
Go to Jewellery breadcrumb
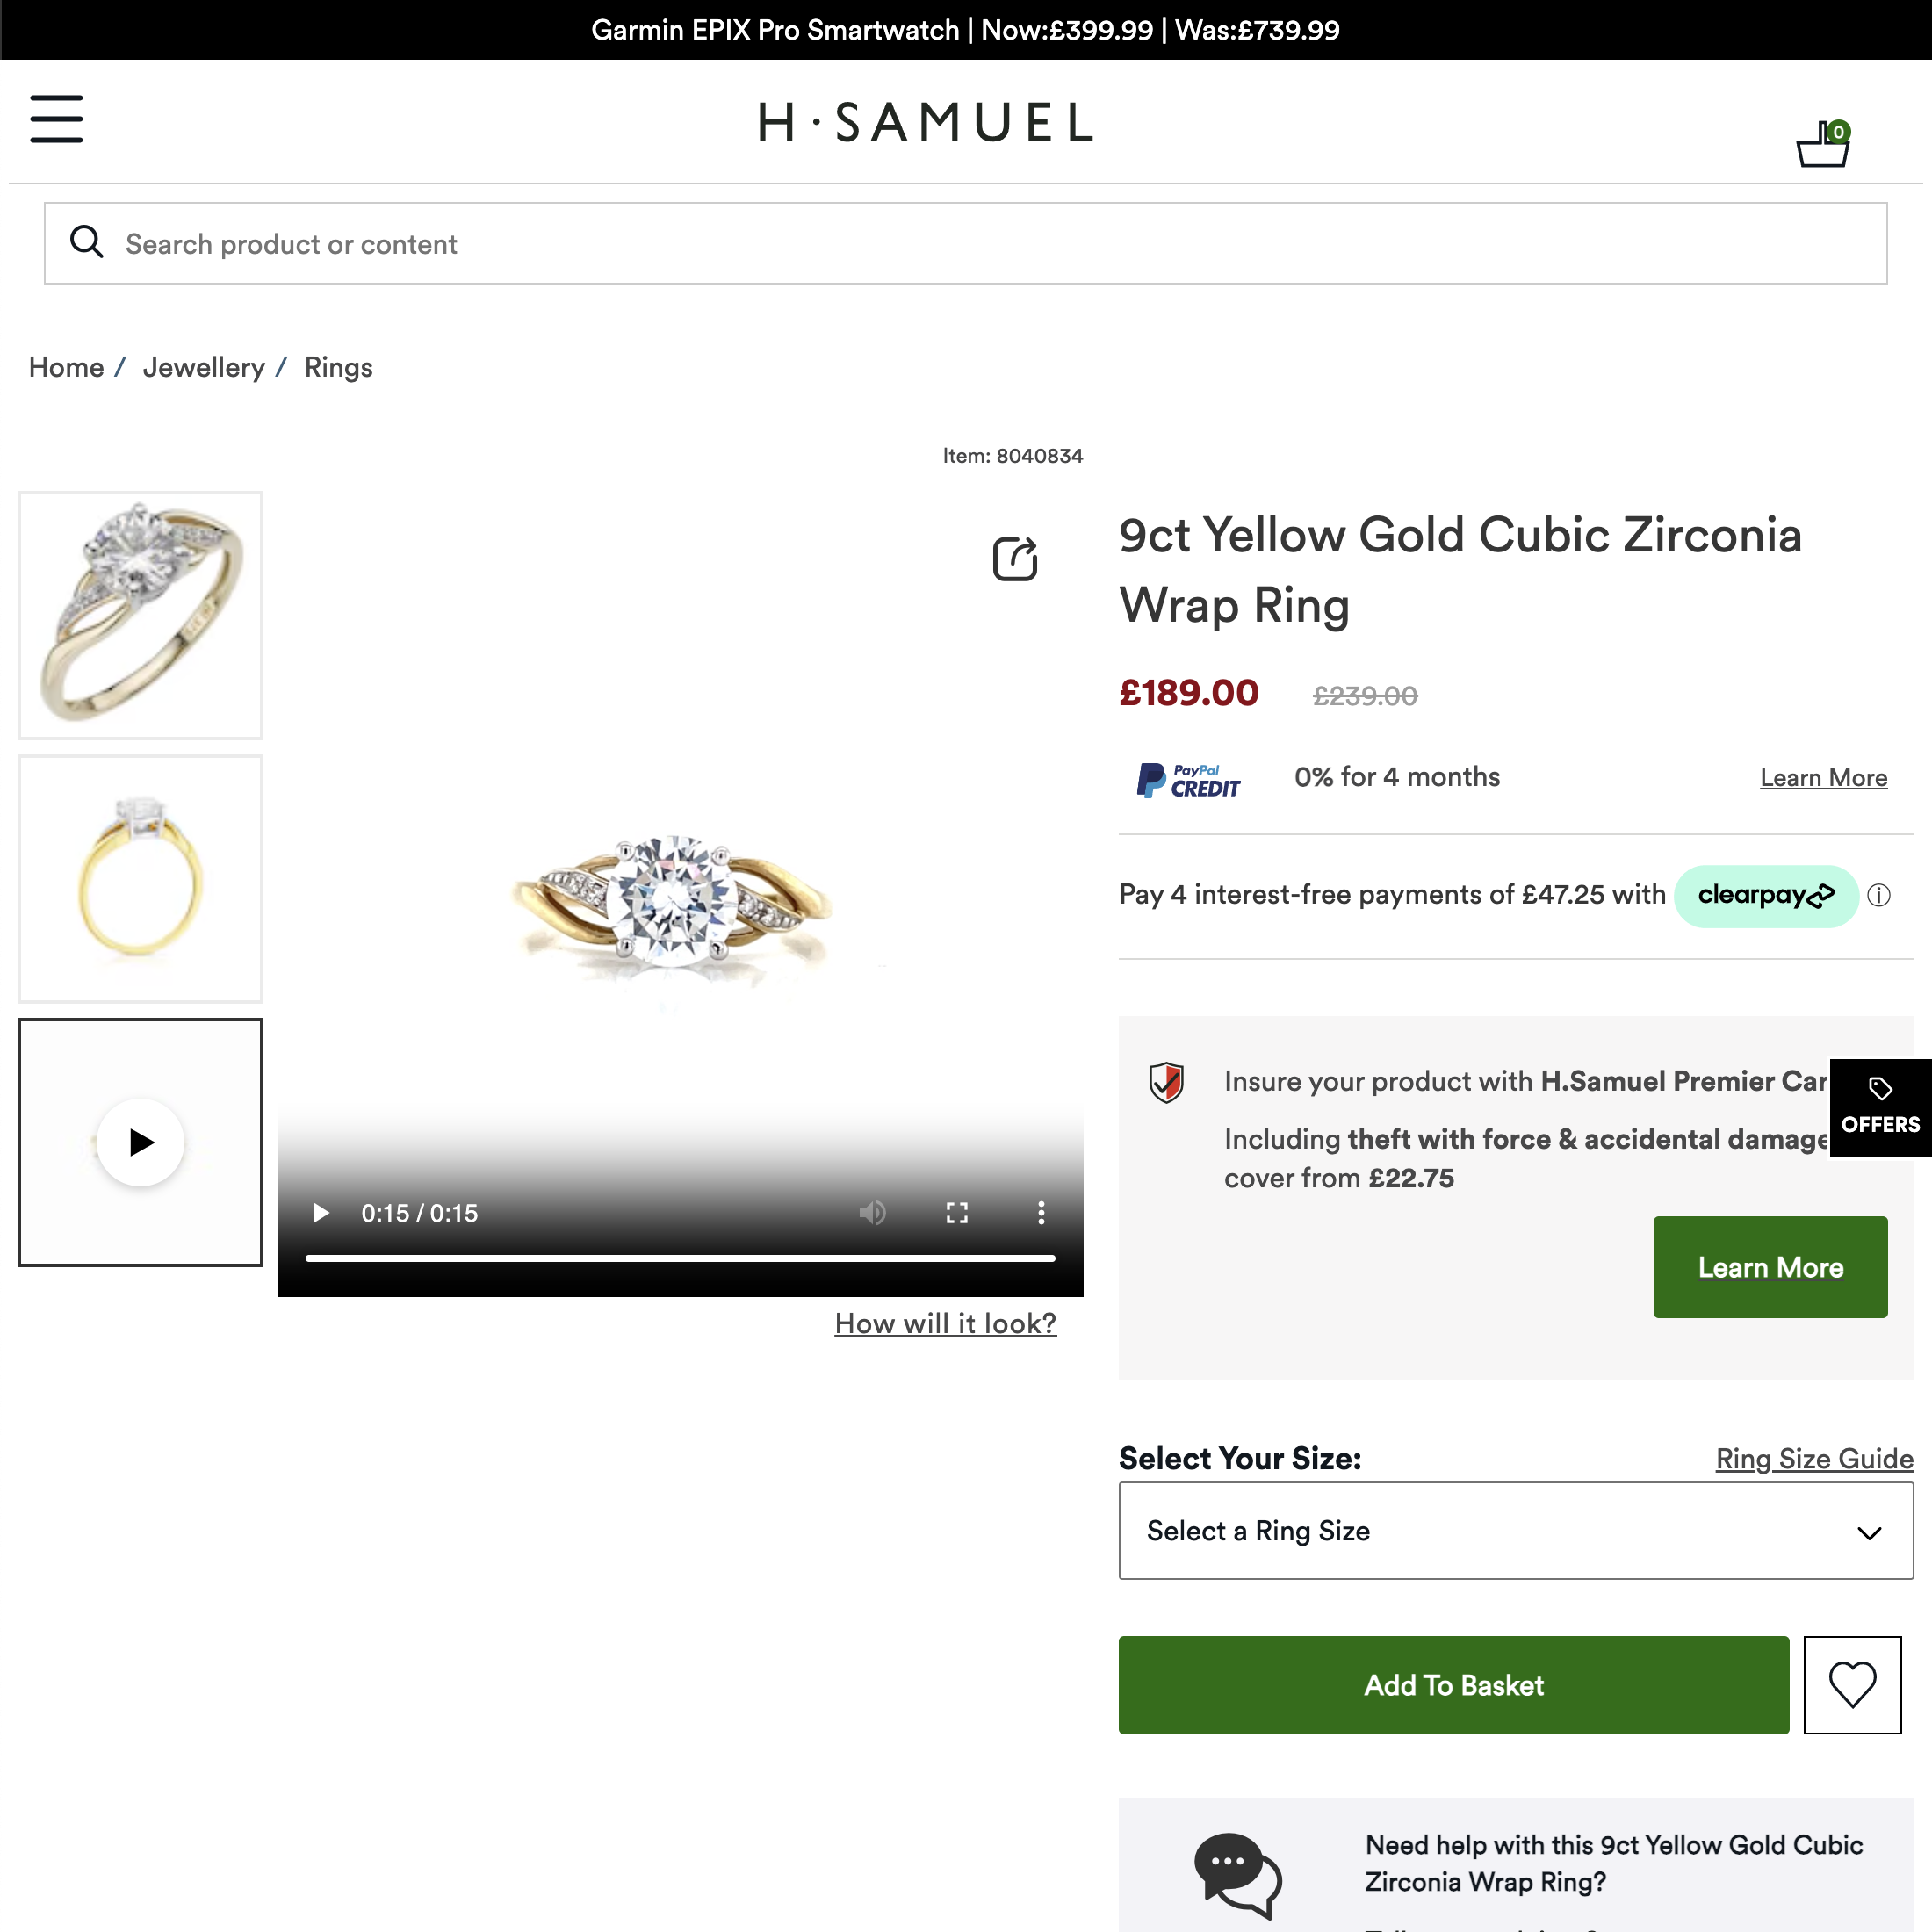pyautogui.click(x=203, y=367)
